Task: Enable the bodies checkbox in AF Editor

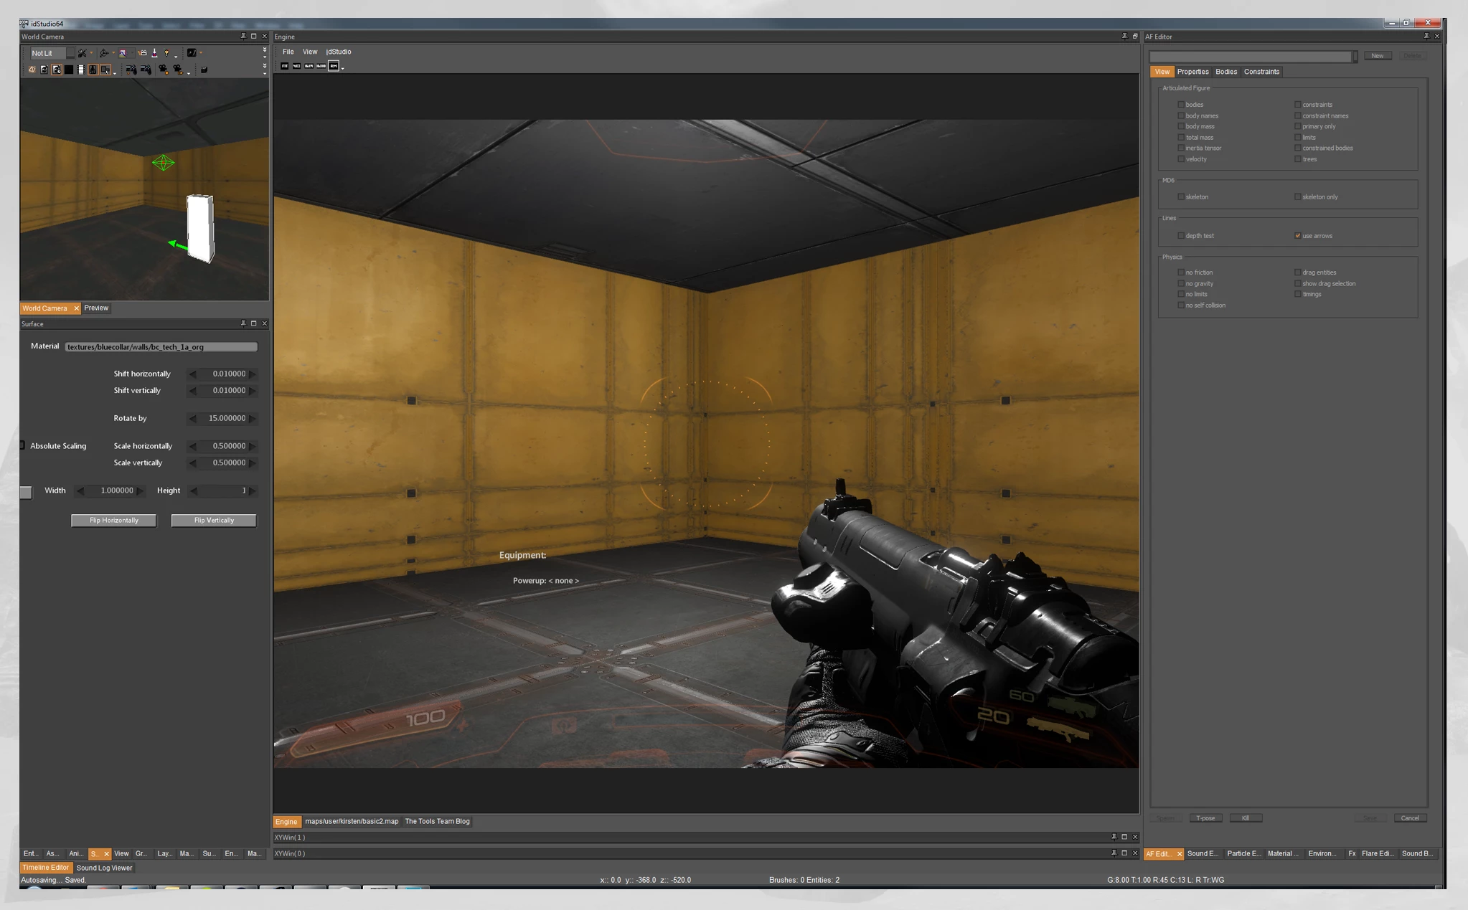Action: (1181, 105)
